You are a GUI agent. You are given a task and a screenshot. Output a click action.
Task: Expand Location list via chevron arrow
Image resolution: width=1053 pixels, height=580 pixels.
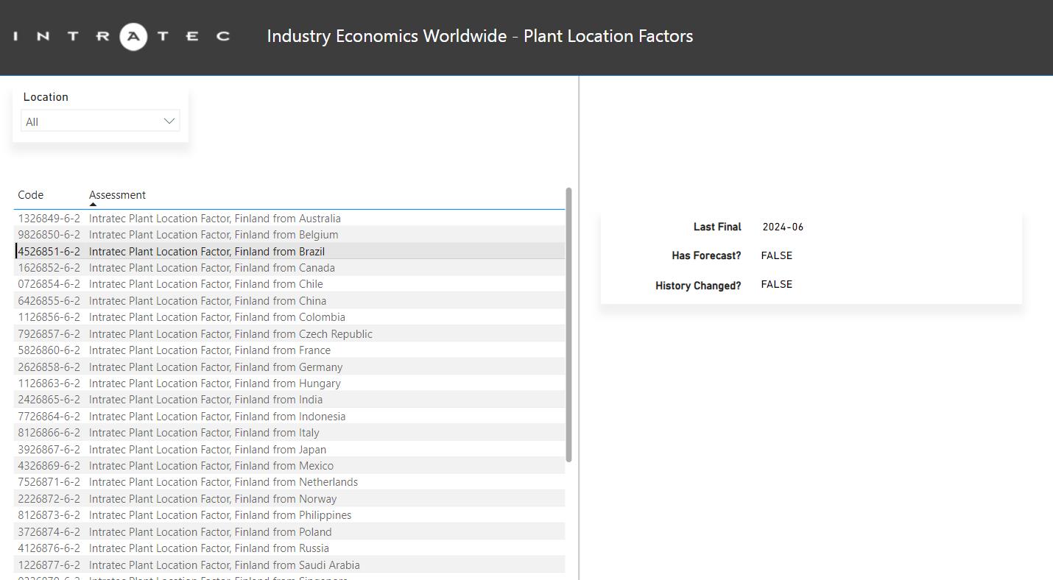(x=169, y=121)
